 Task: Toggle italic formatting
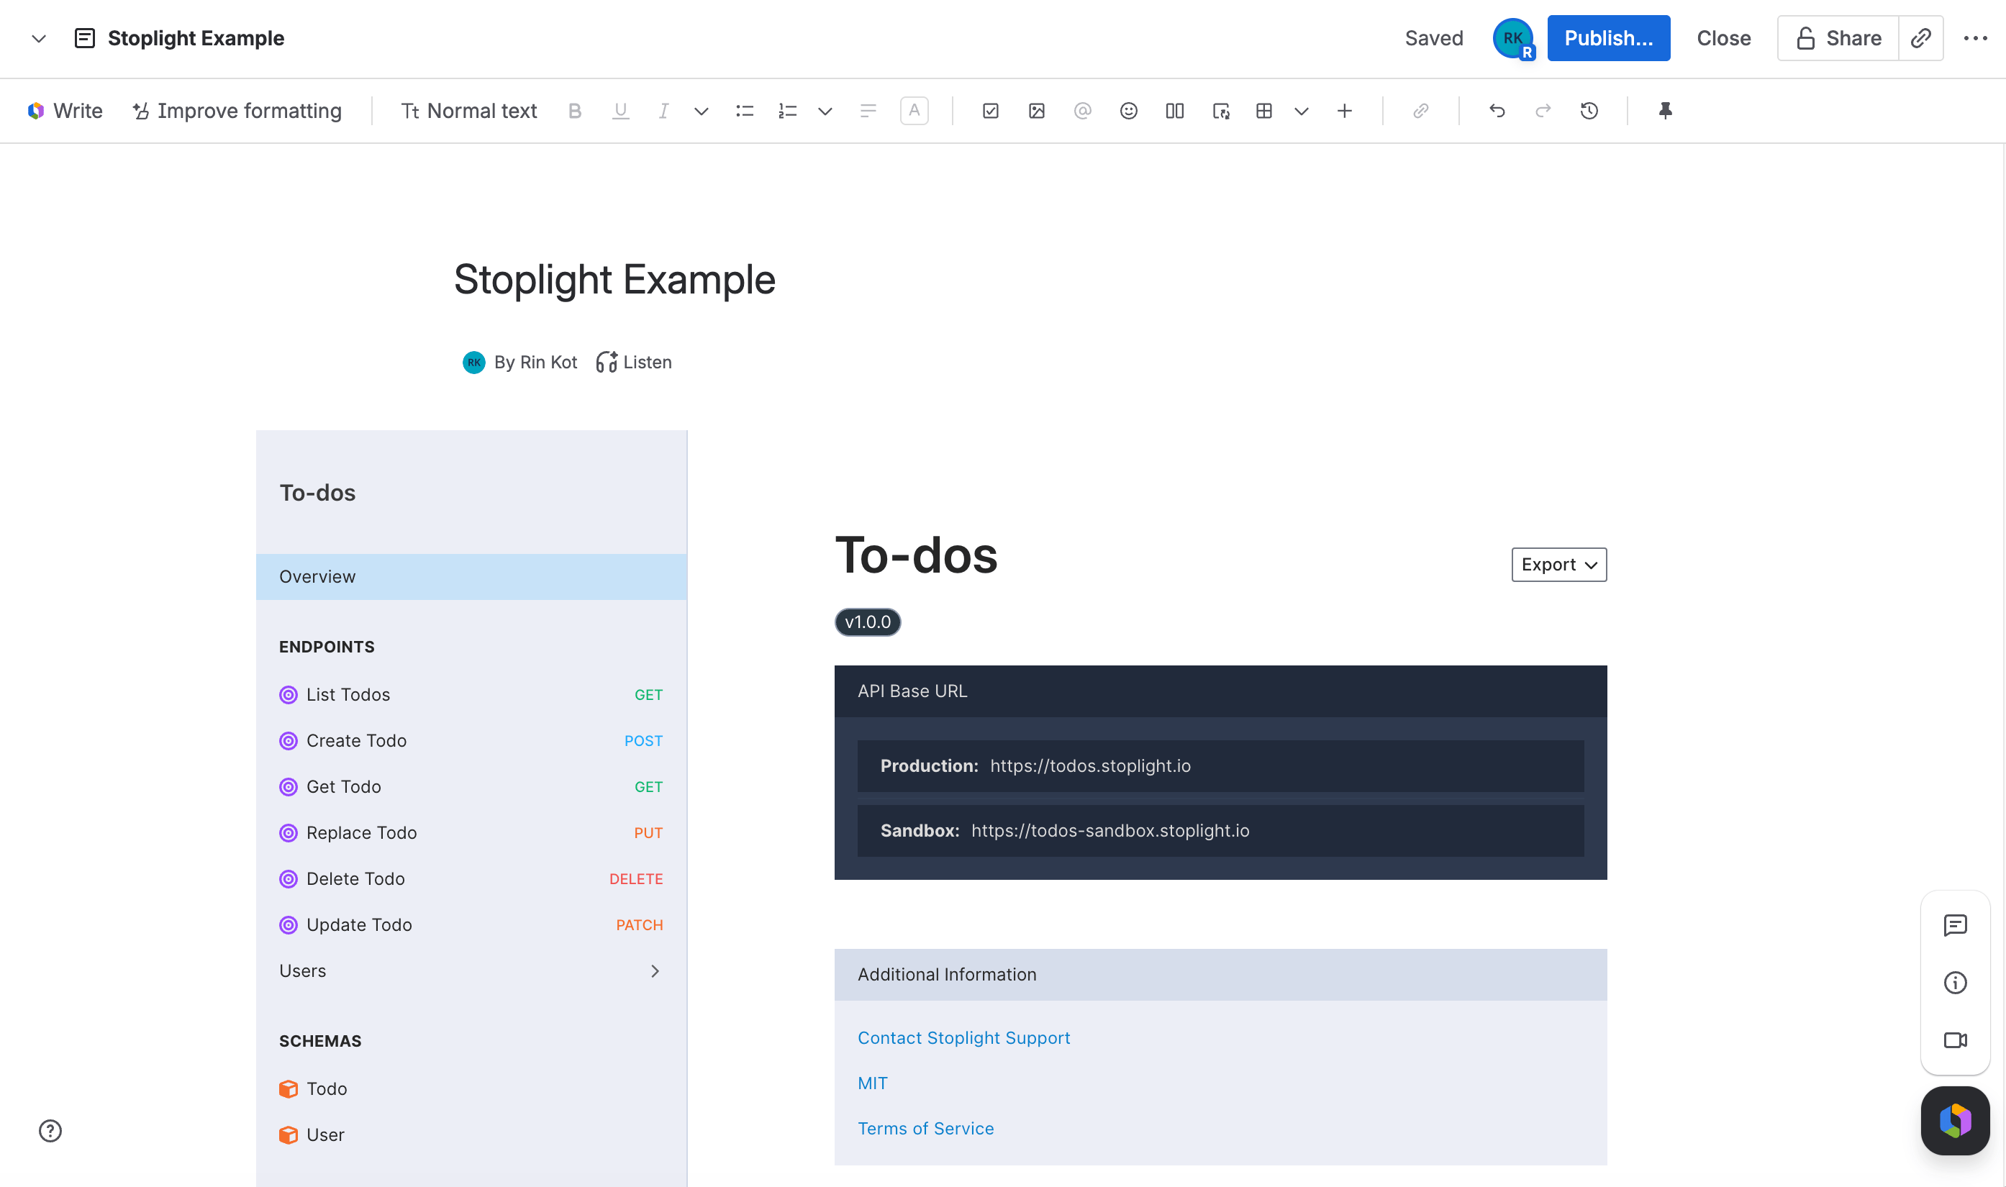point(663,110)
